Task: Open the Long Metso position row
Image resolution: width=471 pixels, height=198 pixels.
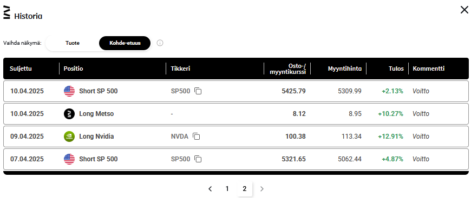Action: click(x=236, y=114)
